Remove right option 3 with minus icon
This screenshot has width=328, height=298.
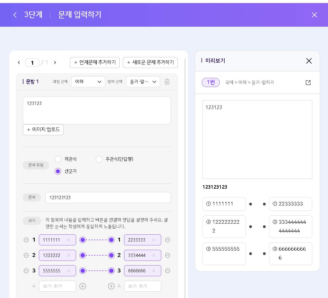pos(168,271)
